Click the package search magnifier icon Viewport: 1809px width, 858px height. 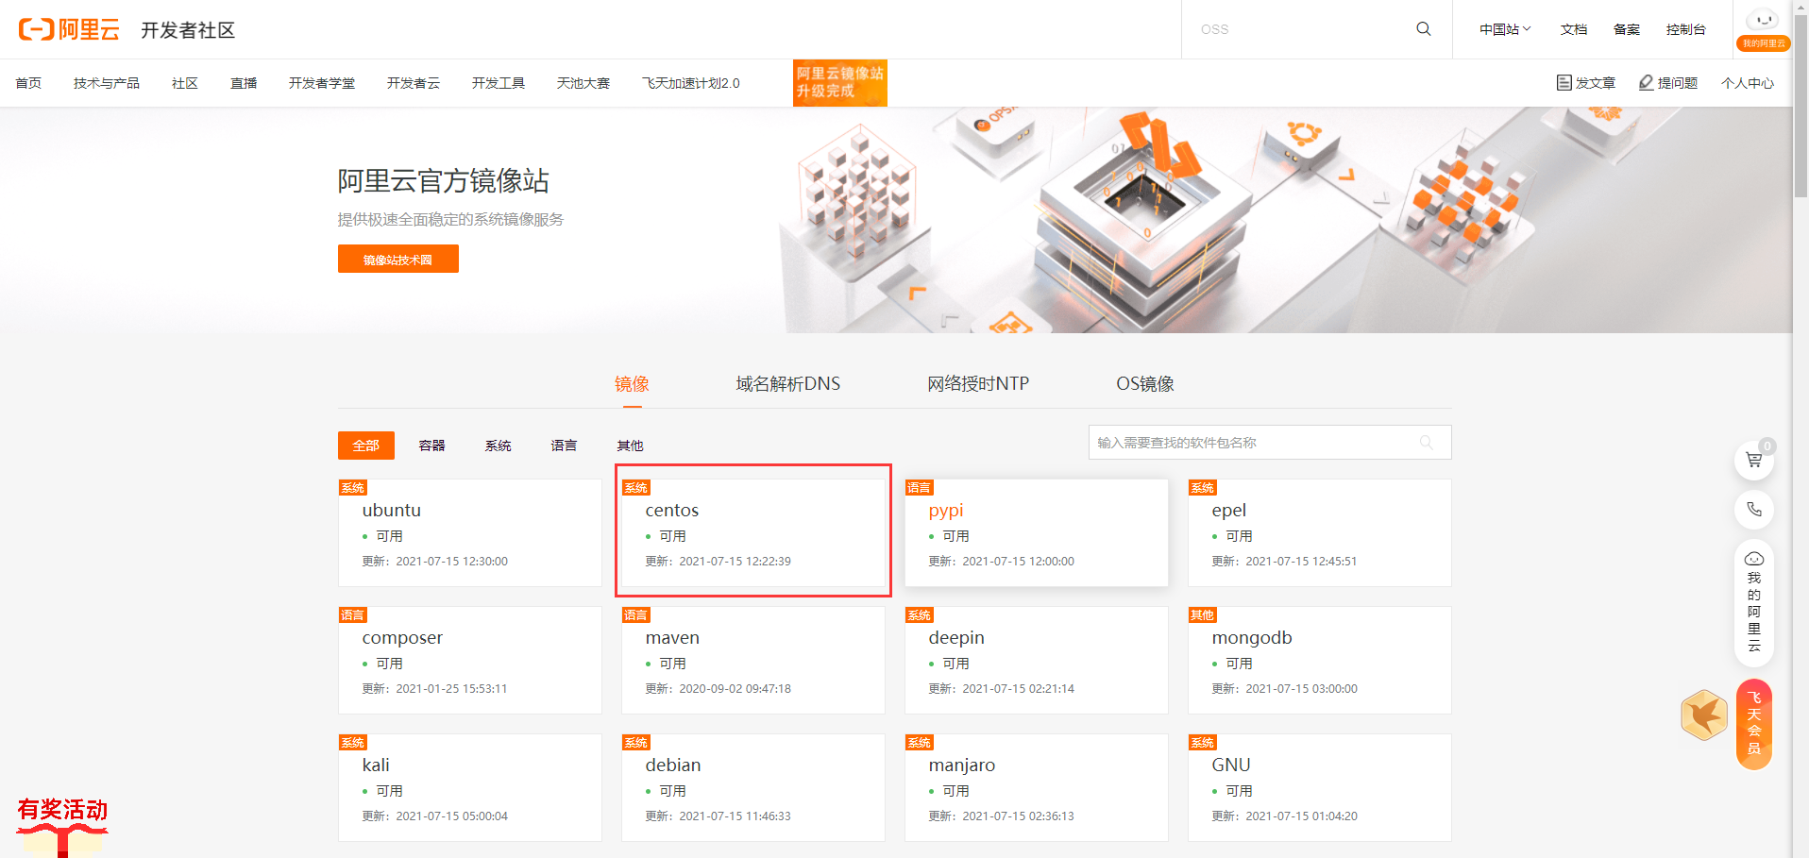pyautogui.click(x=1427, y=443)
